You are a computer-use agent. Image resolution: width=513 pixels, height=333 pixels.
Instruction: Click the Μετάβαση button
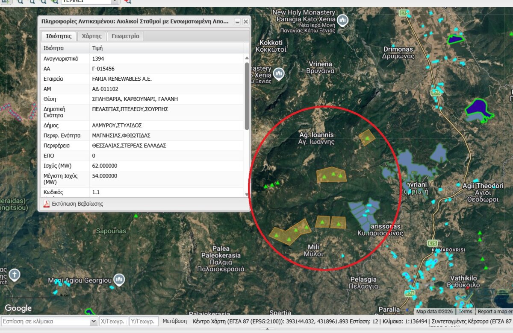point(175,321)
